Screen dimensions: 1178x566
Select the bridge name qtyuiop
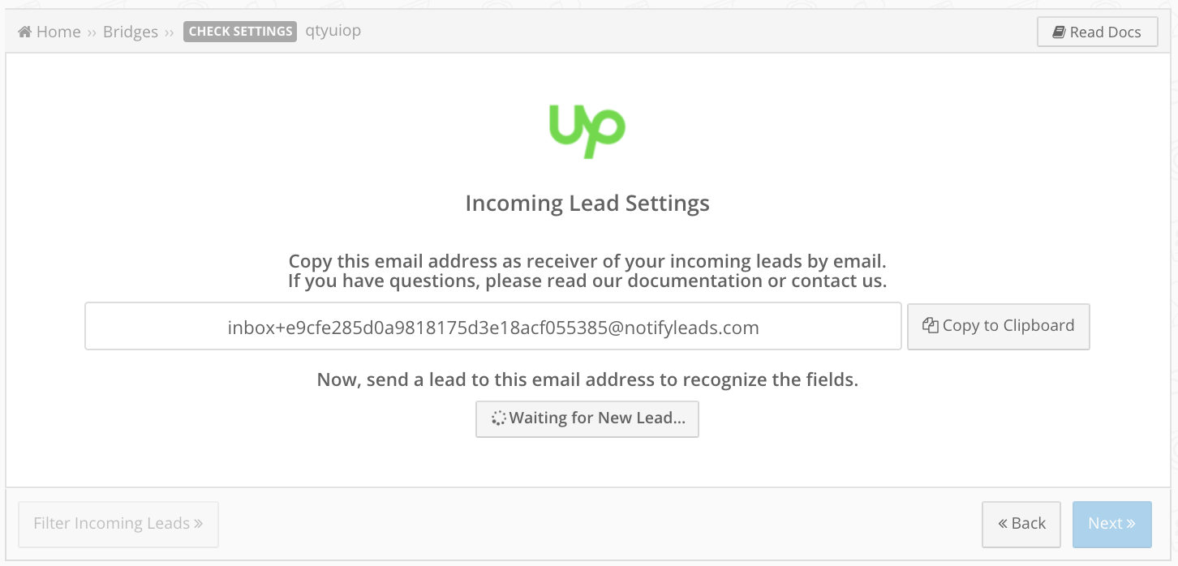[x=333, y=32]
